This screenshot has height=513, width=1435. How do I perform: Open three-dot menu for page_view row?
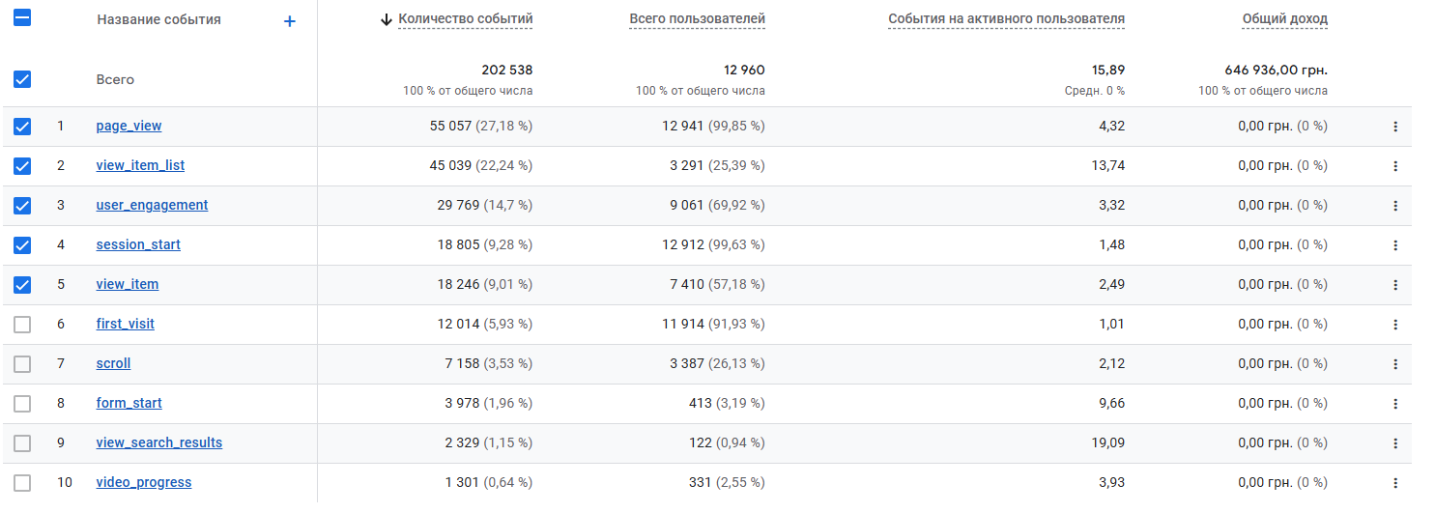(x=1394, y=127)
